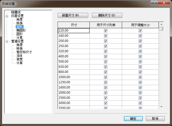Click the 用于尺寸列表 column header

click(106, 25)
